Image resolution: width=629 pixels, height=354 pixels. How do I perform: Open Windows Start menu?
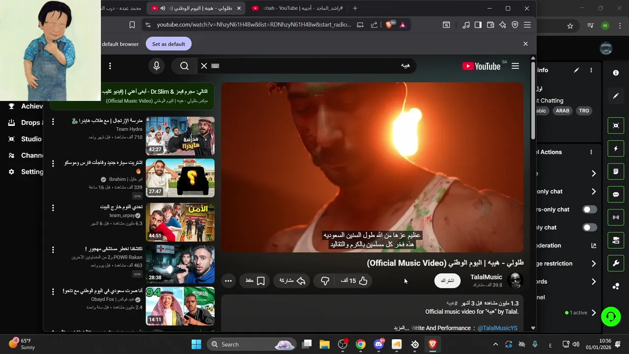[x=196, y=344]
